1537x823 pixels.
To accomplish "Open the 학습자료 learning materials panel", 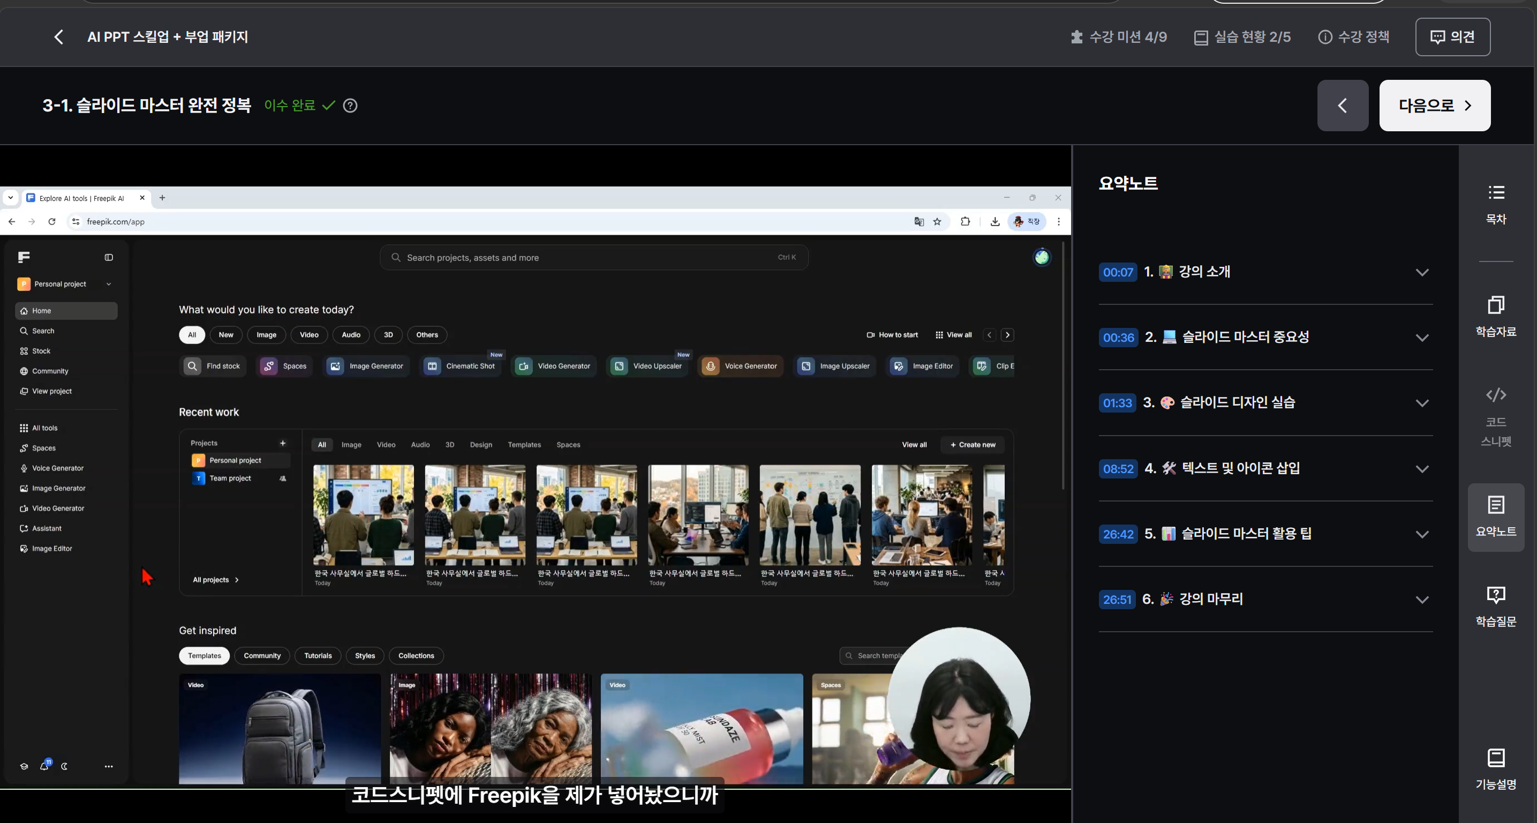I will [x=1496, y=317].
